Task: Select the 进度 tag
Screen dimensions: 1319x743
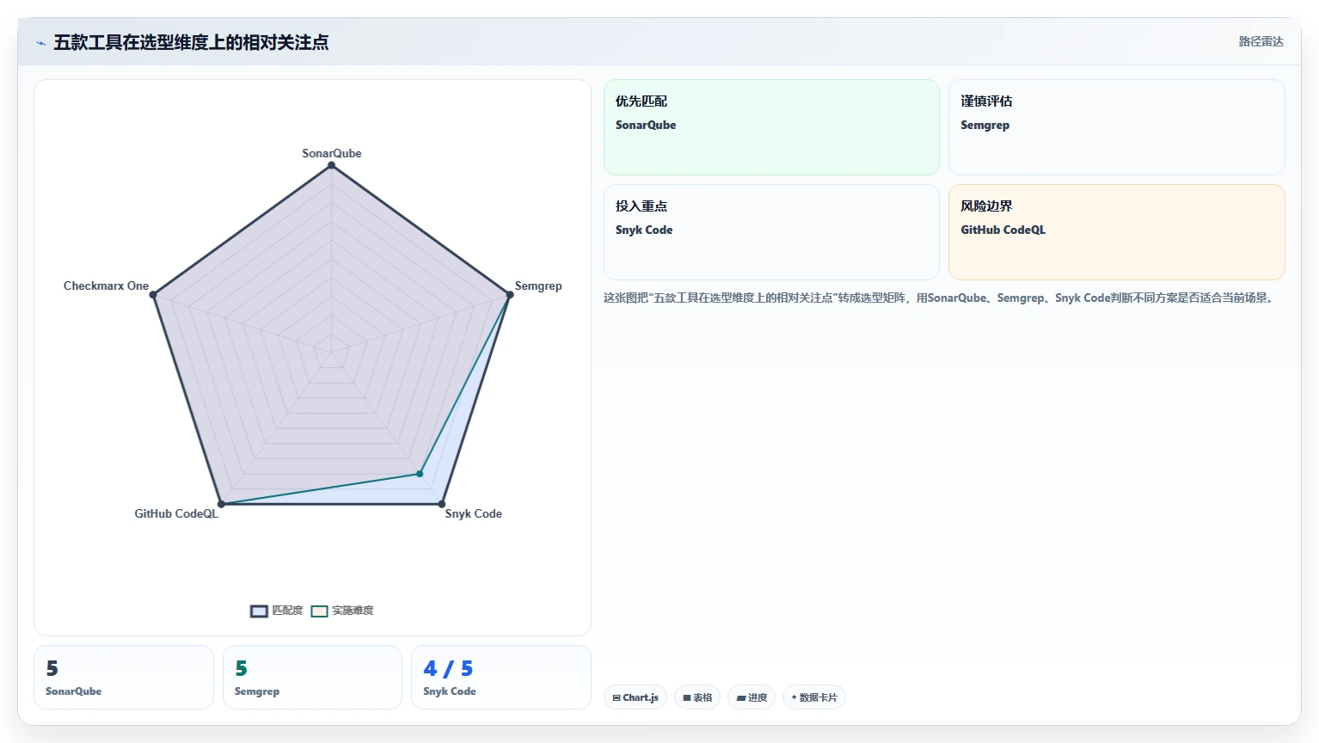Action: 752,697
